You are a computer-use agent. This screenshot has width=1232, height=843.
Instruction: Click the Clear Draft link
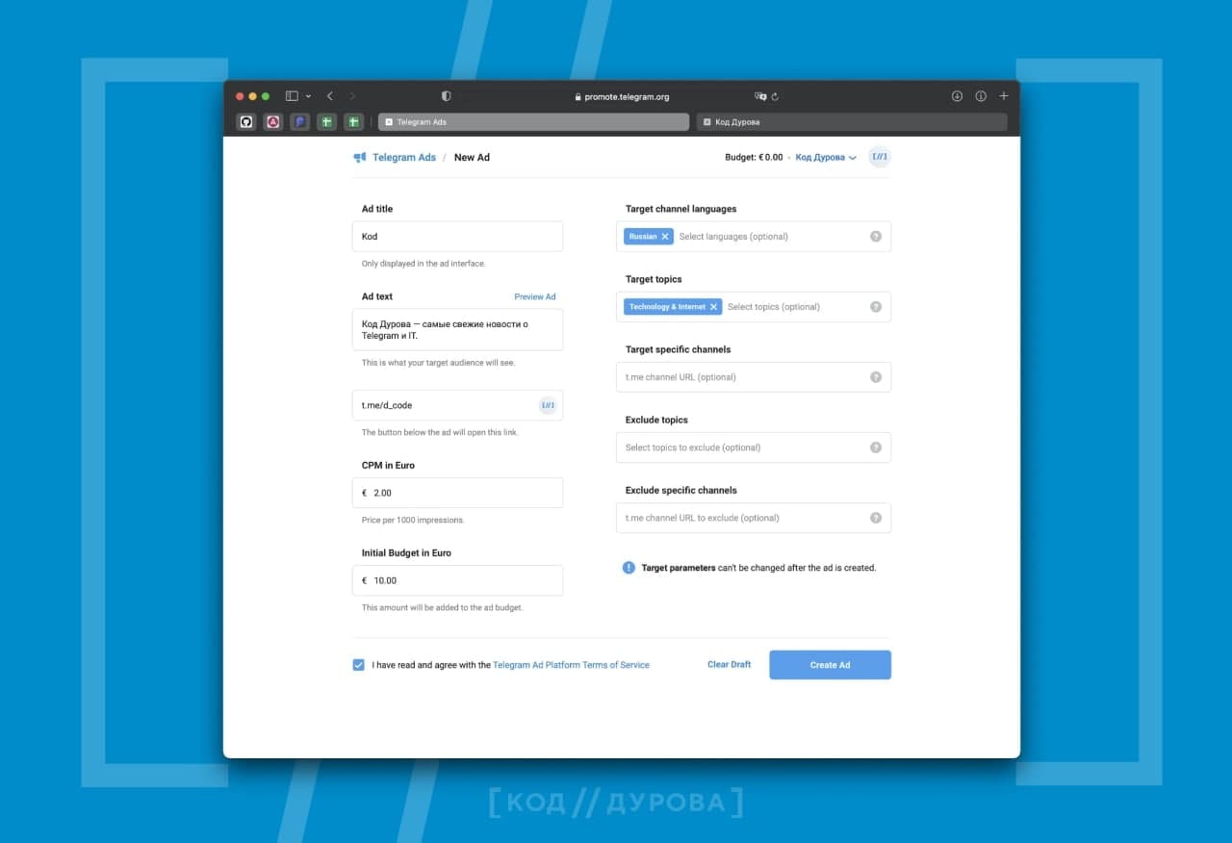click(x=729, y=665)
